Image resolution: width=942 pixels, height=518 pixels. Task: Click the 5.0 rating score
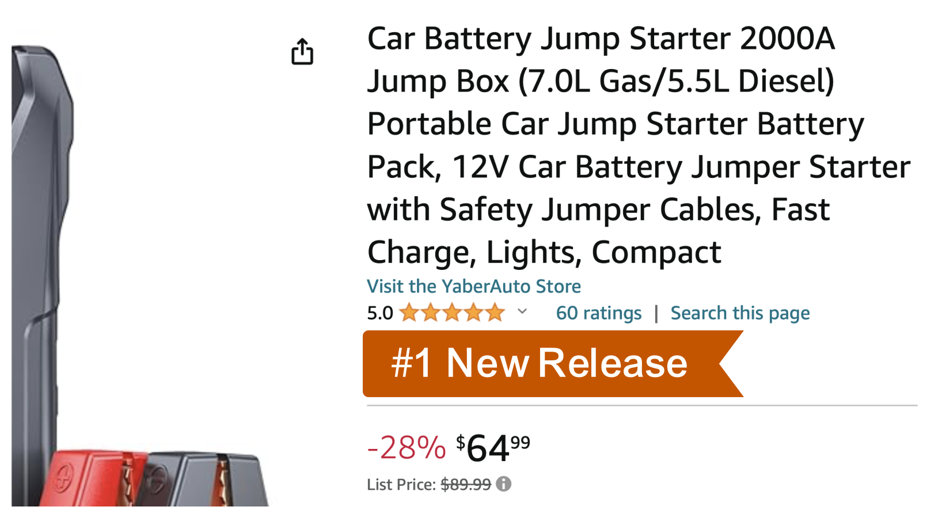pyautogui.click(x=381, y=313)
